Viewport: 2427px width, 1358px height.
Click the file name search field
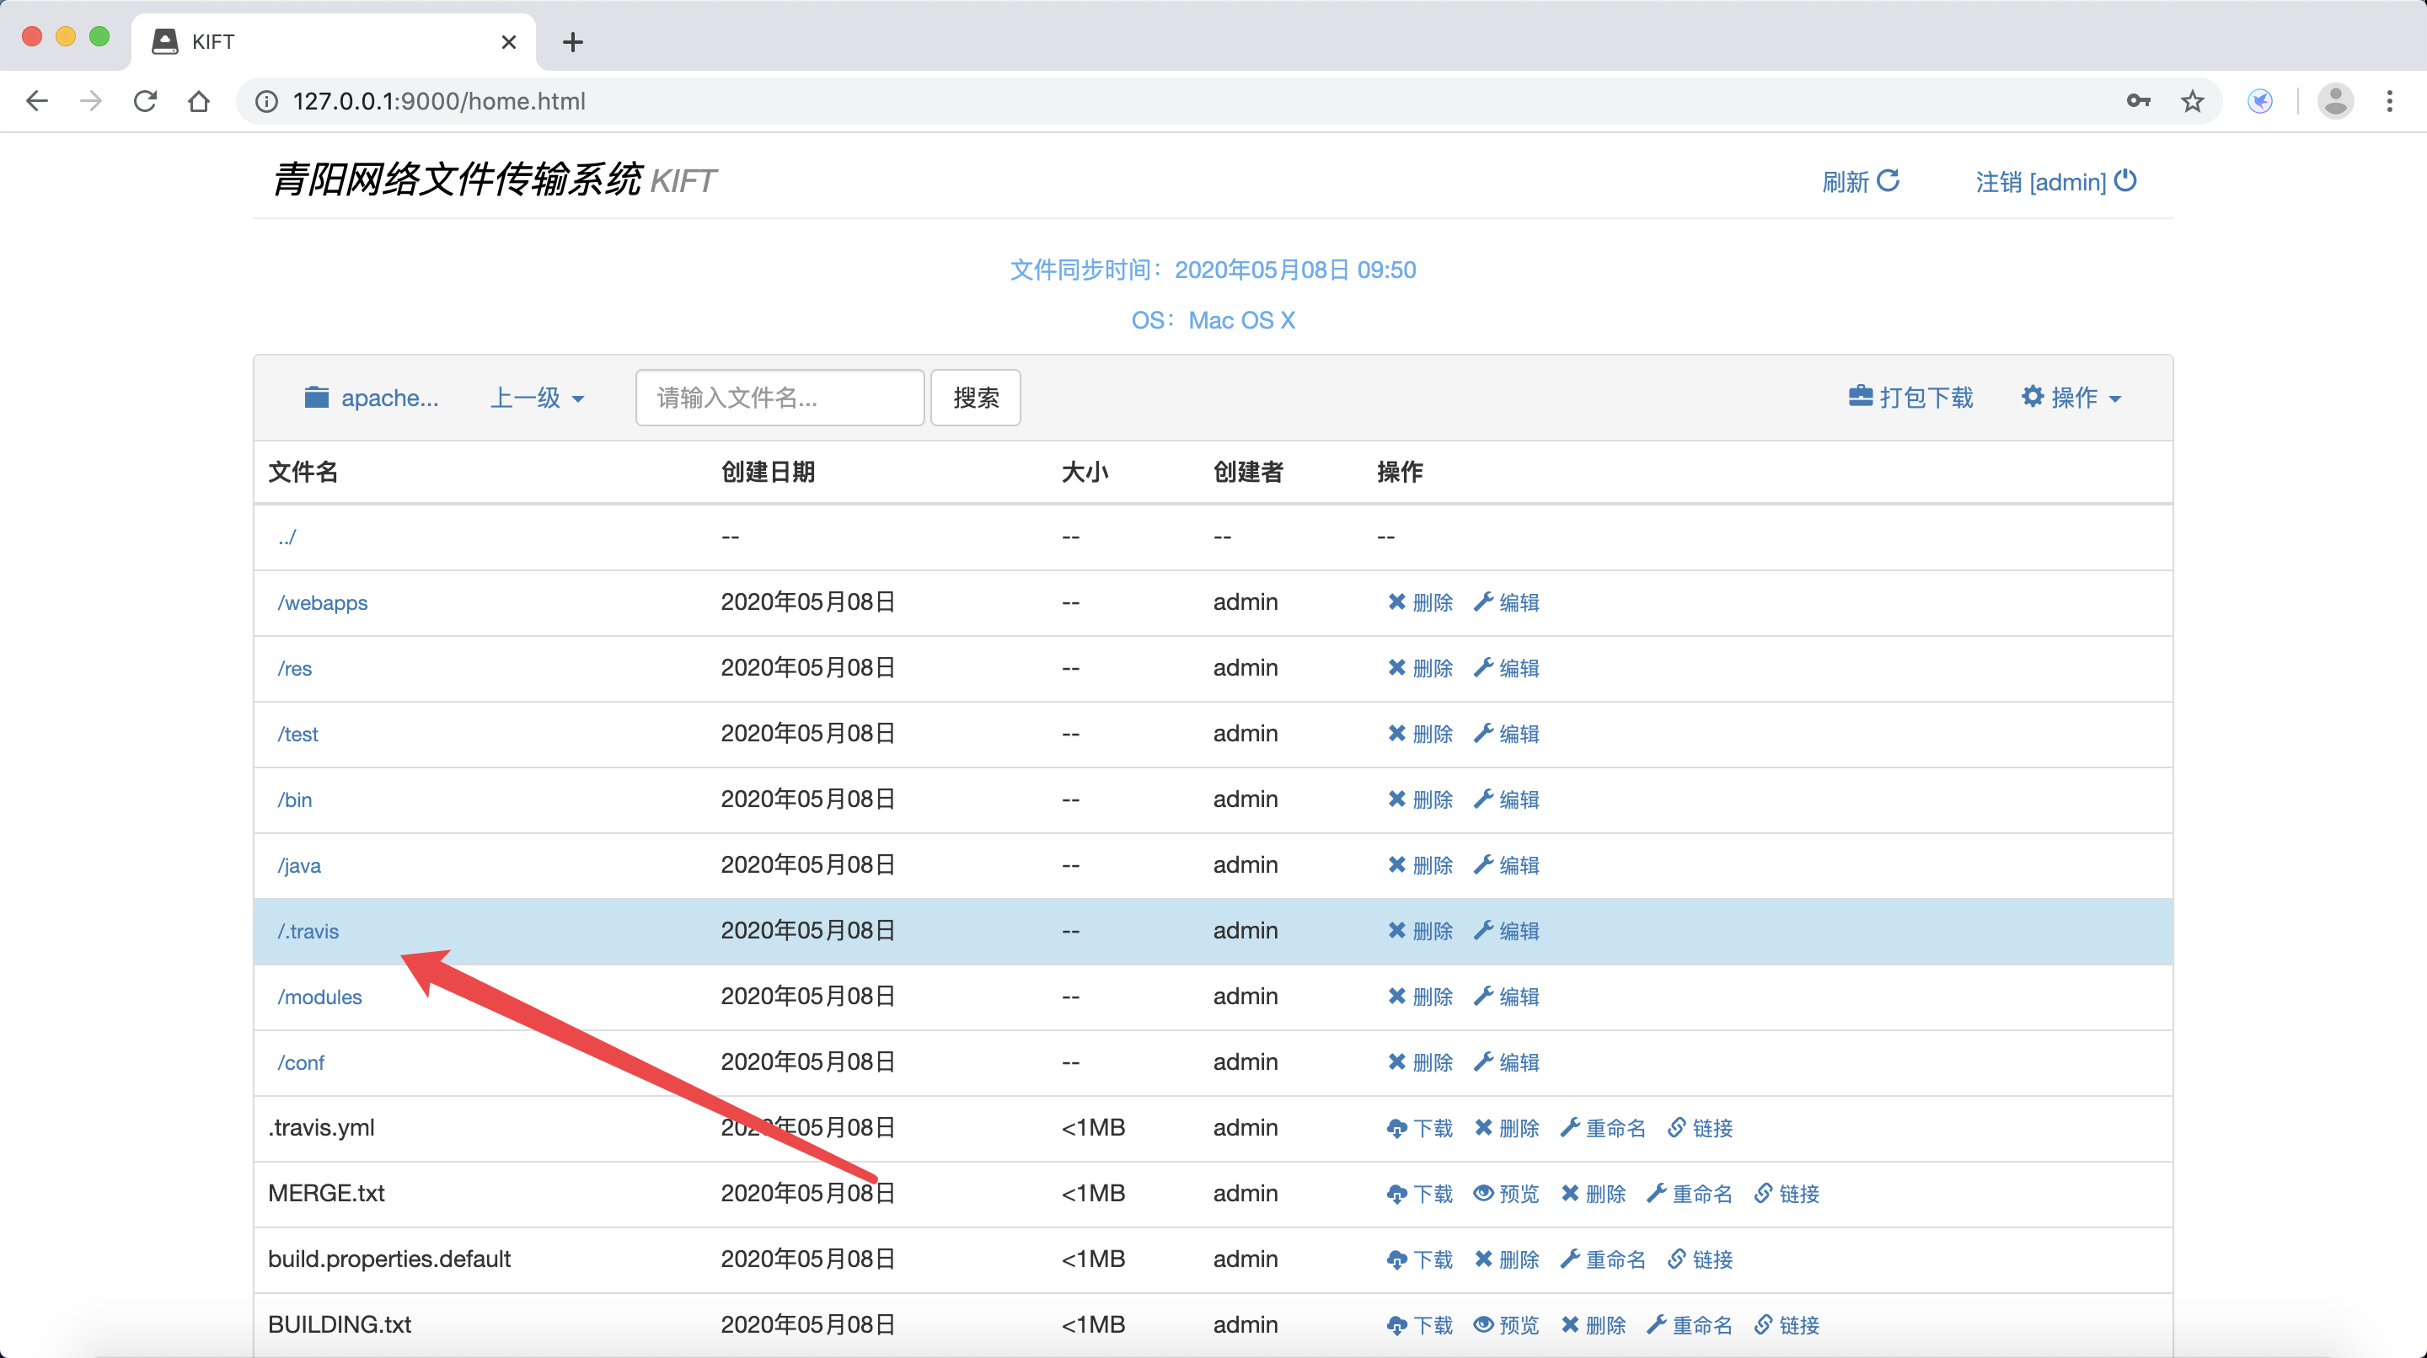[x=780, y=398]
